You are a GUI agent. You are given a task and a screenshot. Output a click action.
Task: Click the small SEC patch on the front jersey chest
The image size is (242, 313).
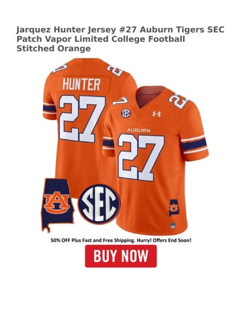(x=126, y=113)
